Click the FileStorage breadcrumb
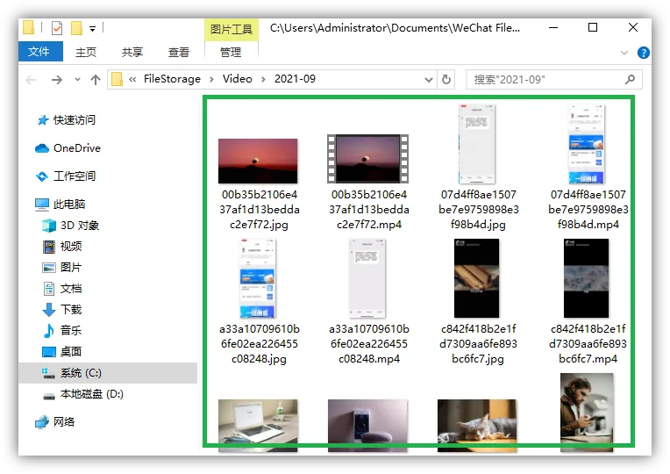Image resolution: width=670 pixels, height=474 pixels. 172,79
